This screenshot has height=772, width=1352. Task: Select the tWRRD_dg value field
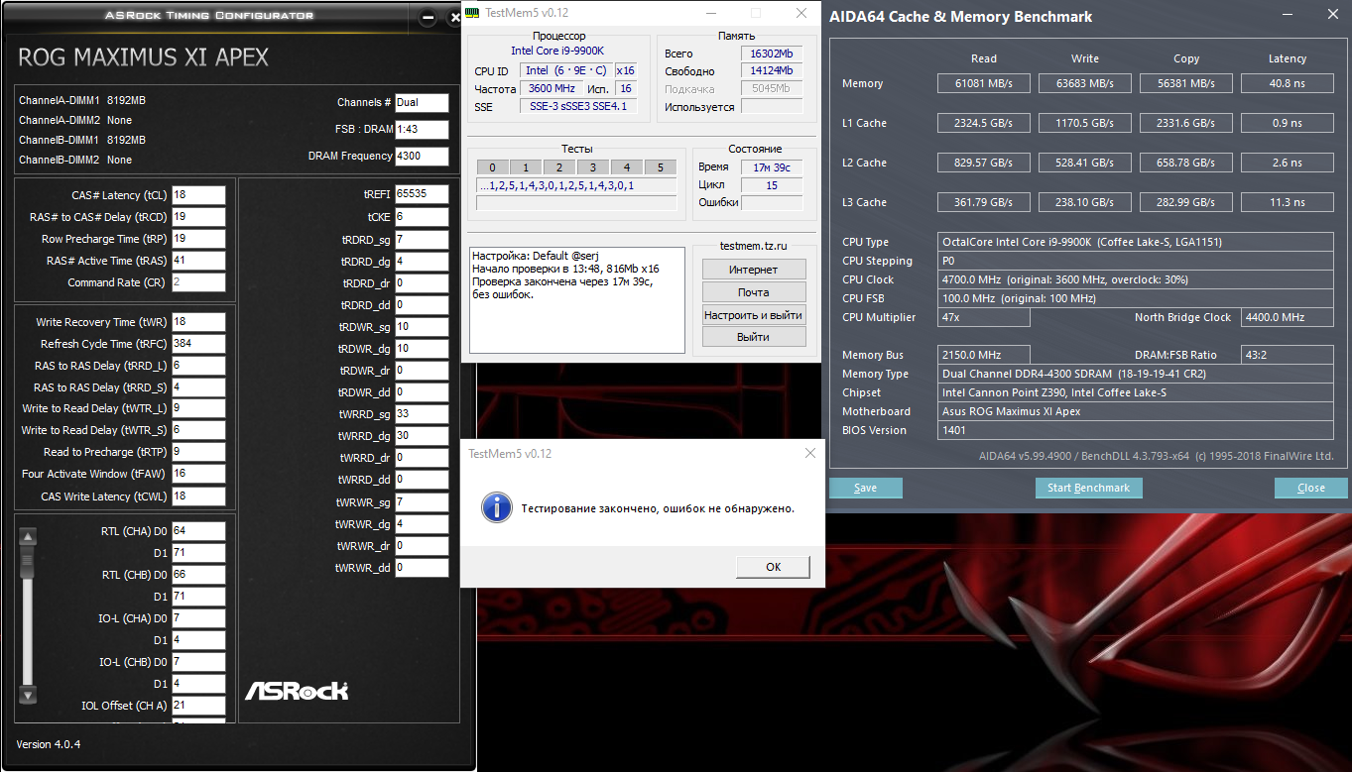point(422,436)
